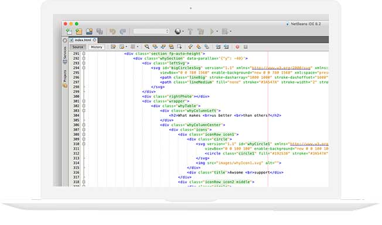Switch editor to History view
Screen dimensions: 382x225
97,47
